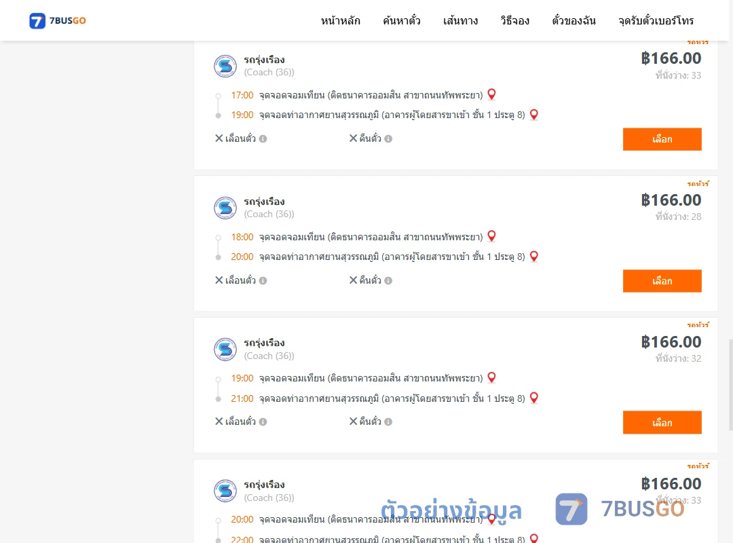Click the ฿166.00 price on 18:00 trip
Viewport: 733px width, 543px height.
[671, 200]
